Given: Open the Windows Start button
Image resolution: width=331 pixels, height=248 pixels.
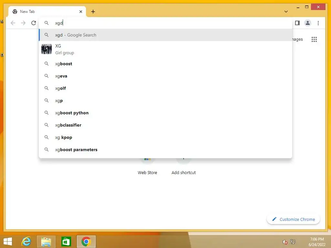Looking at the screenshot, I should coord(8,242).
